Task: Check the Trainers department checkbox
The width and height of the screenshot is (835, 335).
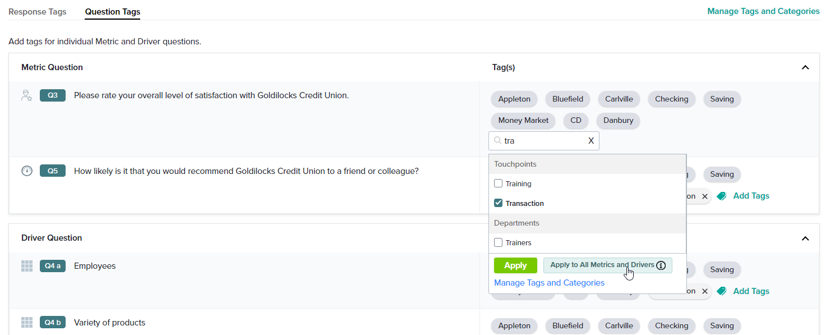Action: [x=498, y=242]
